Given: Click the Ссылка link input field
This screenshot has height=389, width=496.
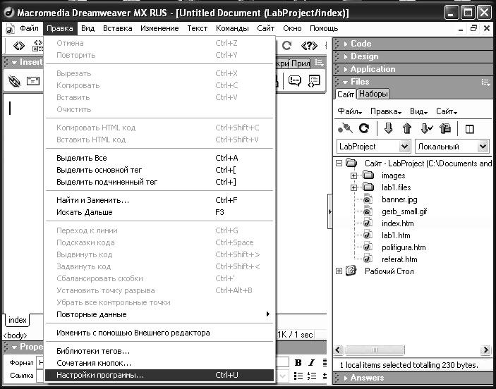Looking at the screenshot, I should 40,376.
